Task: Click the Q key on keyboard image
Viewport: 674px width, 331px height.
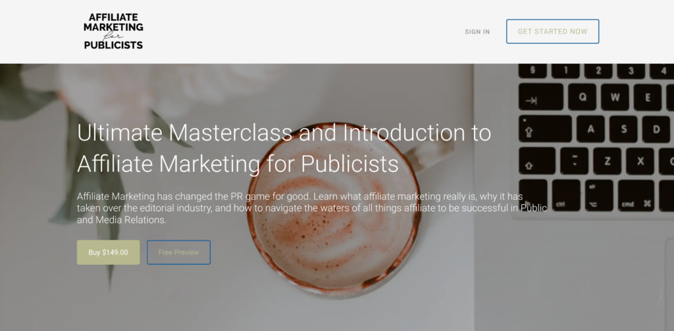Action: click(x=582, y=97)
